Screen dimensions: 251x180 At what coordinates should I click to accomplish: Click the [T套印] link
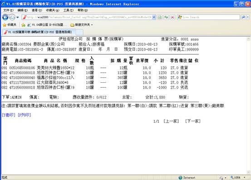pos(9,115)
